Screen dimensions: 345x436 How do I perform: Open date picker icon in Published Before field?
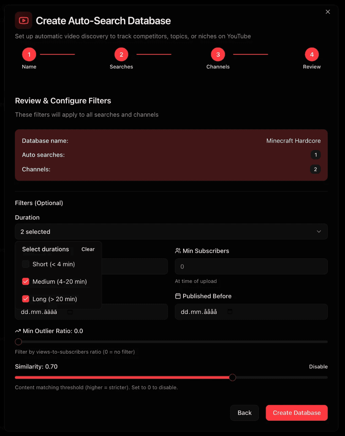pyautogui.click(x=230, y=312)
